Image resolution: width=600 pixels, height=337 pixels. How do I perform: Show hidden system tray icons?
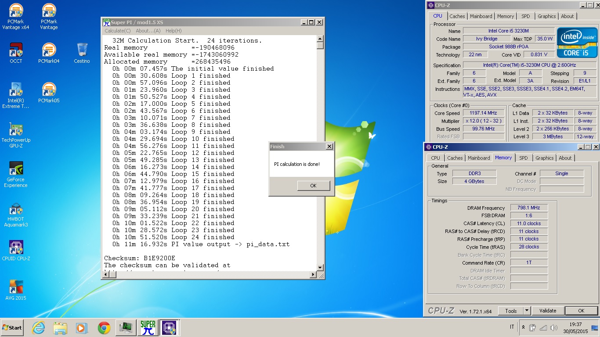(x=523, y=327)
